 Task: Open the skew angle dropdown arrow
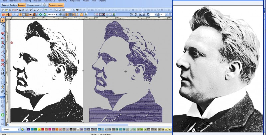click(x=166, y=14)
